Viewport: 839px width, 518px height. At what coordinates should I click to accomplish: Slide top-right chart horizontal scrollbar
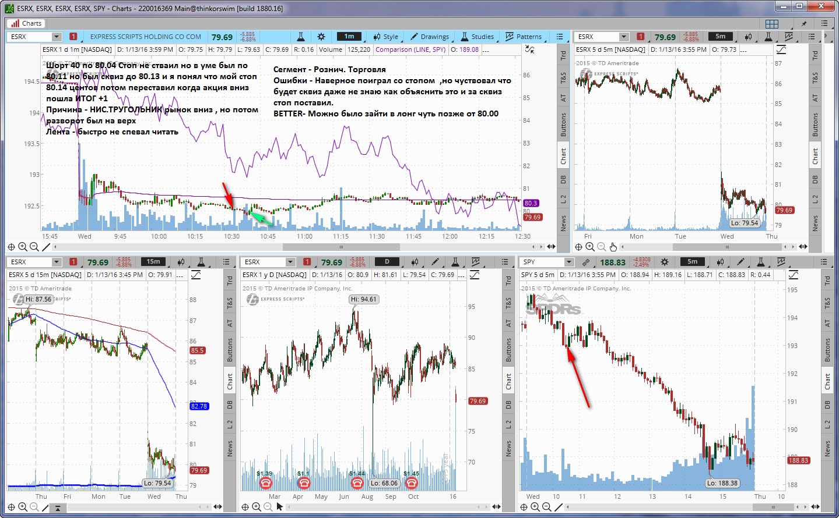point(727,247)
